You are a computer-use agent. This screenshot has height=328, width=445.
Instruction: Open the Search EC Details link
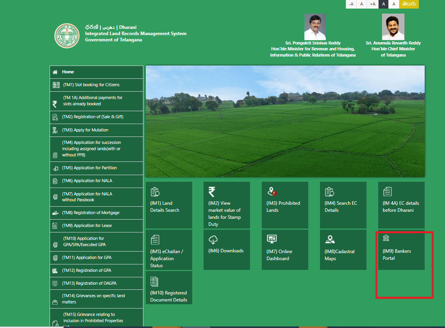pos(341,206)
